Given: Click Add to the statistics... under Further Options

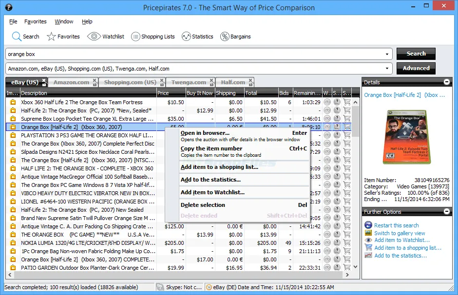Looking at the screenshot, I should 401,256.
